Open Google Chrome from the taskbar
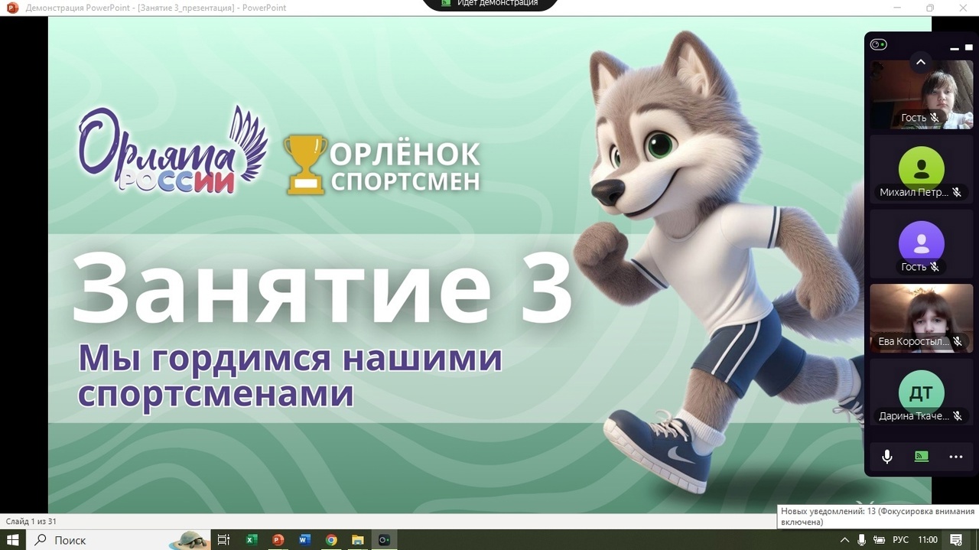 331,539
